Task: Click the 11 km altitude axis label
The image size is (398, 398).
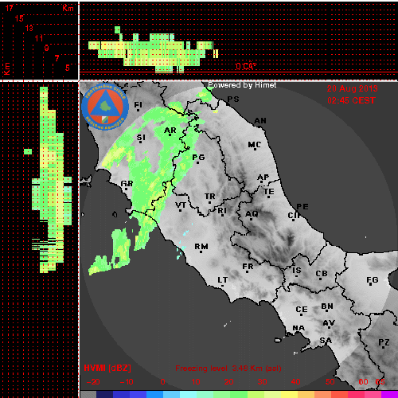Action: pyautogui.click(x=39, y=38)
